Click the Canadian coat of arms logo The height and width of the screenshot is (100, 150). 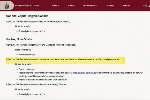tap(7, 5)
